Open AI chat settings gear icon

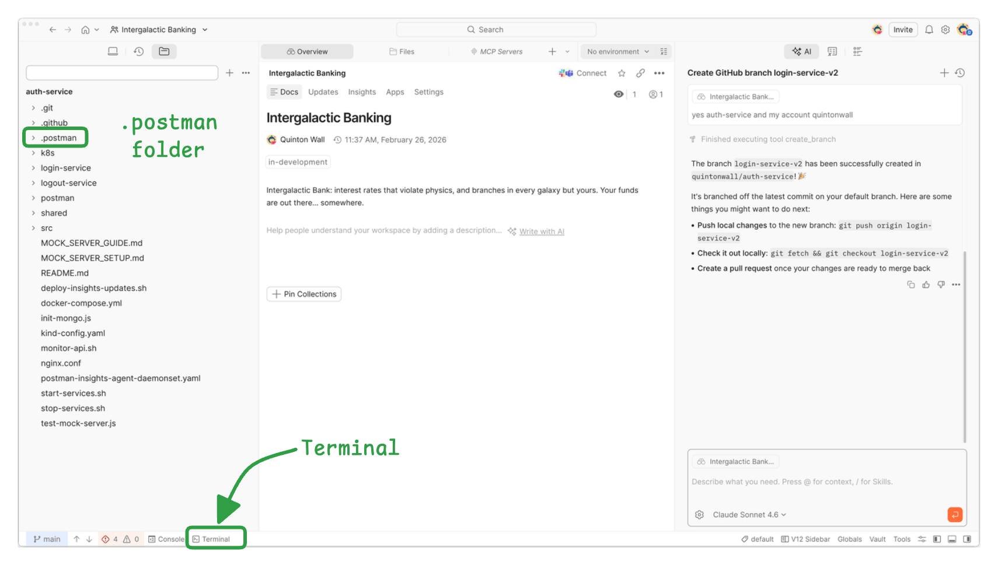699,514
